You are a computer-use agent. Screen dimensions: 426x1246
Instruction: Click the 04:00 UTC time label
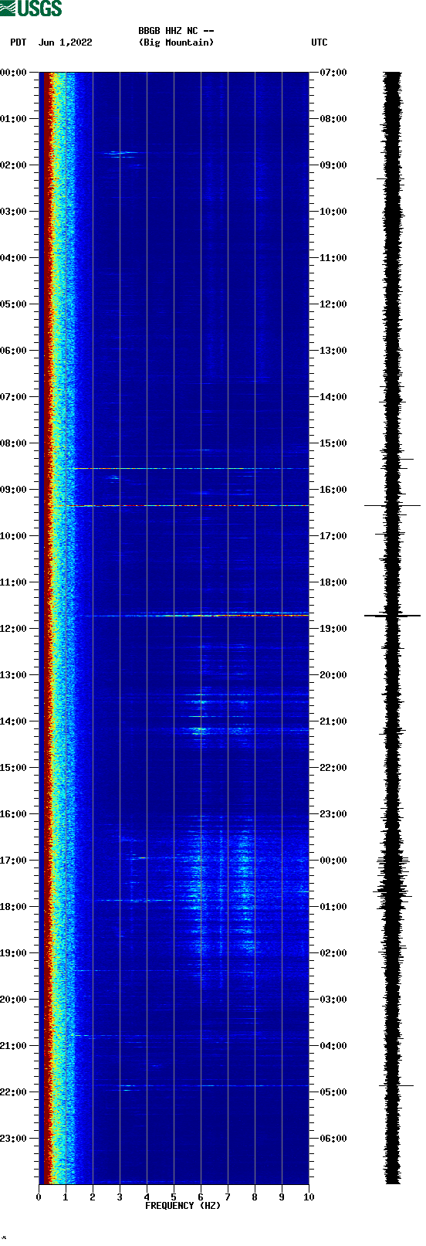pyautogui.click(x=333, y=1046)
